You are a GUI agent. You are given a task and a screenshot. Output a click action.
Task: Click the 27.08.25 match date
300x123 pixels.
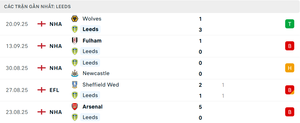click(17, 90)
